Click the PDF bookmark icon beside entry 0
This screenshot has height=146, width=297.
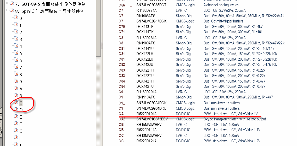tap(16, 18)
